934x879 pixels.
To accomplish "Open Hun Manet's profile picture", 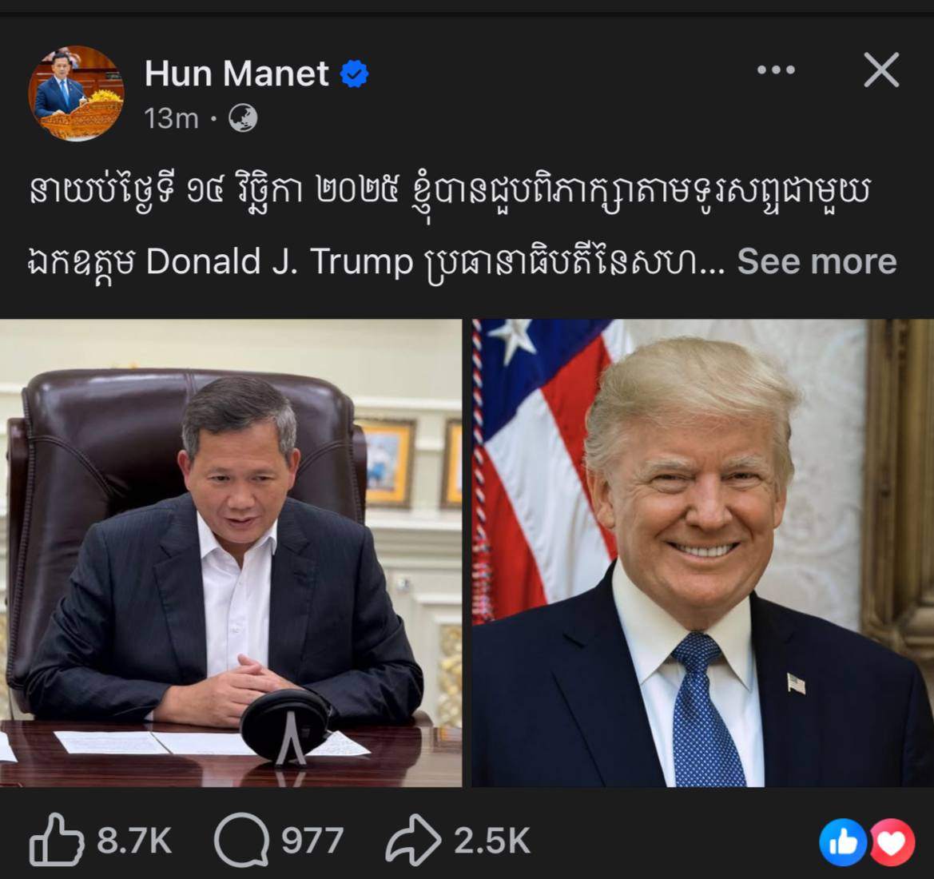I will click(76, 93).
